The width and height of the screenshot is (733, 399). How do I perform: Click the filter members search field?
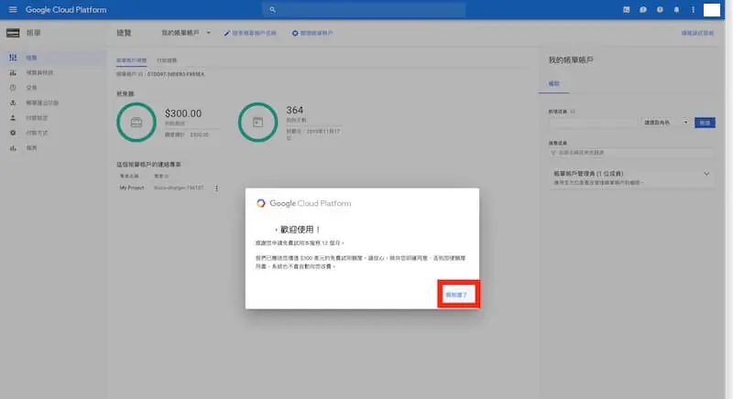click(x=631, y=153)
